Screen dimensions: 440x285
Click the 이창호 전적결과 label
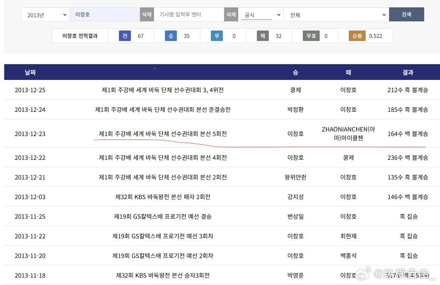click(80, 36)
